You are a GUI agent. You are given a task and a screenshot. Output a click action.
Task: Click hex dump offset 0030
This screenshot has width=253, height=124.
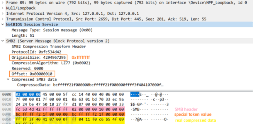point(7,109)
